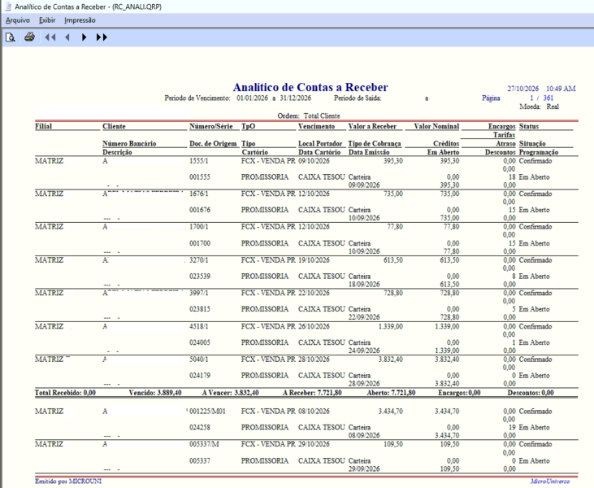Open the Impressão menu
This screenshot has width=594, height=488.
(x=80, y=20)
